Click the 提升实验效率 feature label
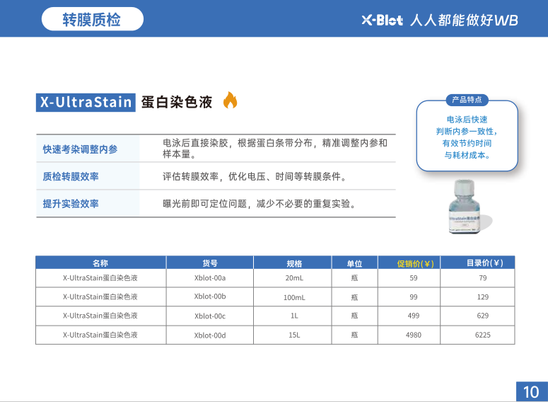The height and width of the screenshot is (402, 548). [x=71, y=204]
